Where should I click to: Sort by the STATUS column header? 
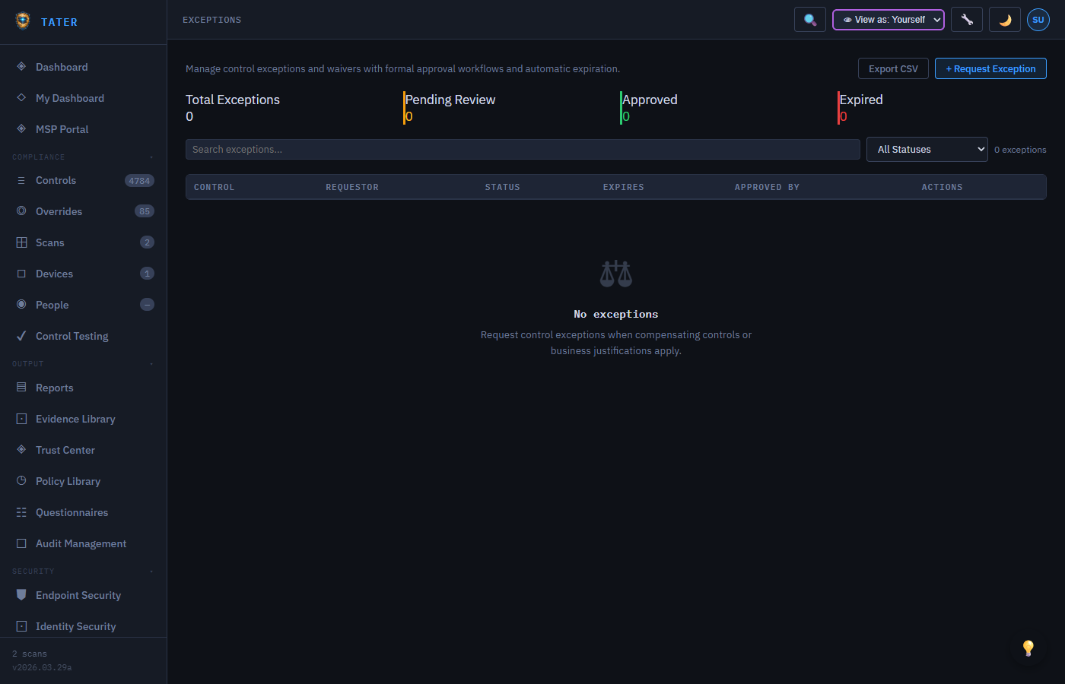pos(503,187)
